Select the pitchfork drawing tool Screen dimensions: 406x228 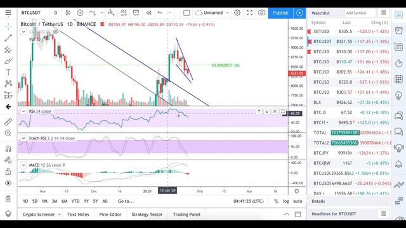(x=8, y=49)
